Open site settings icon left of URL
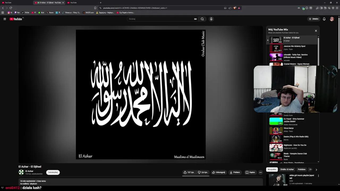Viewport: 340px width, 191px height. click(100, 8)
